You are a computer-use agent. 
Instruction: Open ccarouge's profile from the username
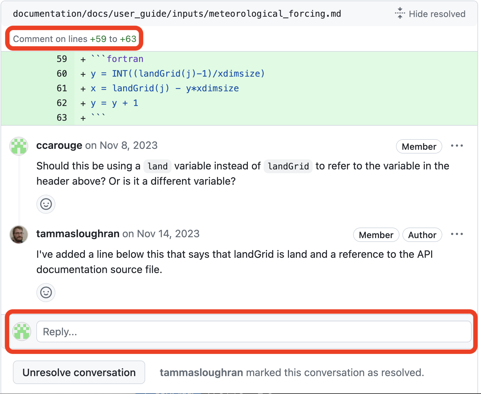click(59, 145)
